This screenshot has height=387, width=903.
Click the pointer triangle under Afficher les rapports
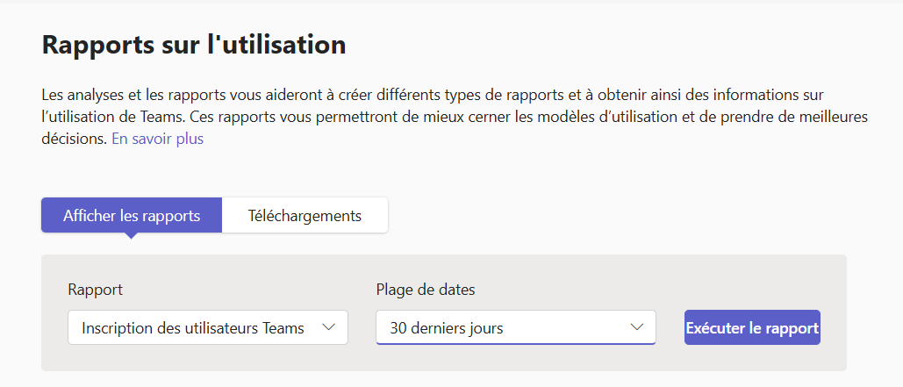tap(131, 235)
